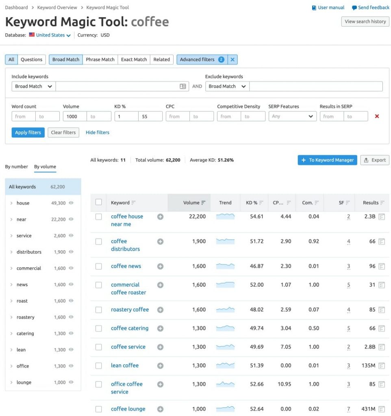Click the US flag database icon
The width and height of the screenshot is (391, 416).
click(x=31, y=35)
